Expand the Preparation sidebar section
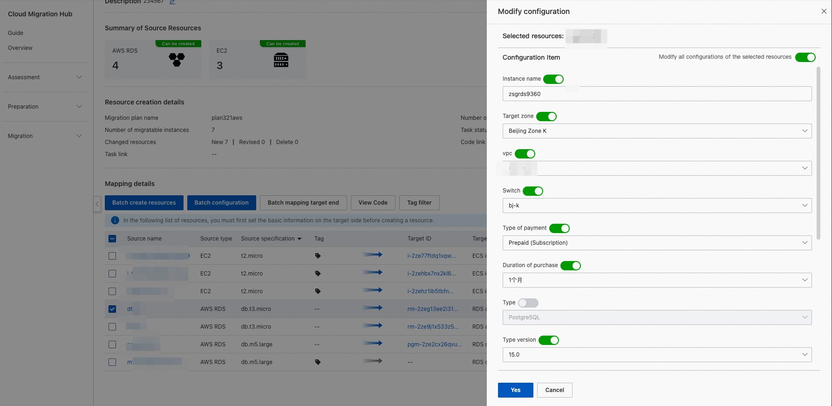The image size is (832, 406). point(45,107)
